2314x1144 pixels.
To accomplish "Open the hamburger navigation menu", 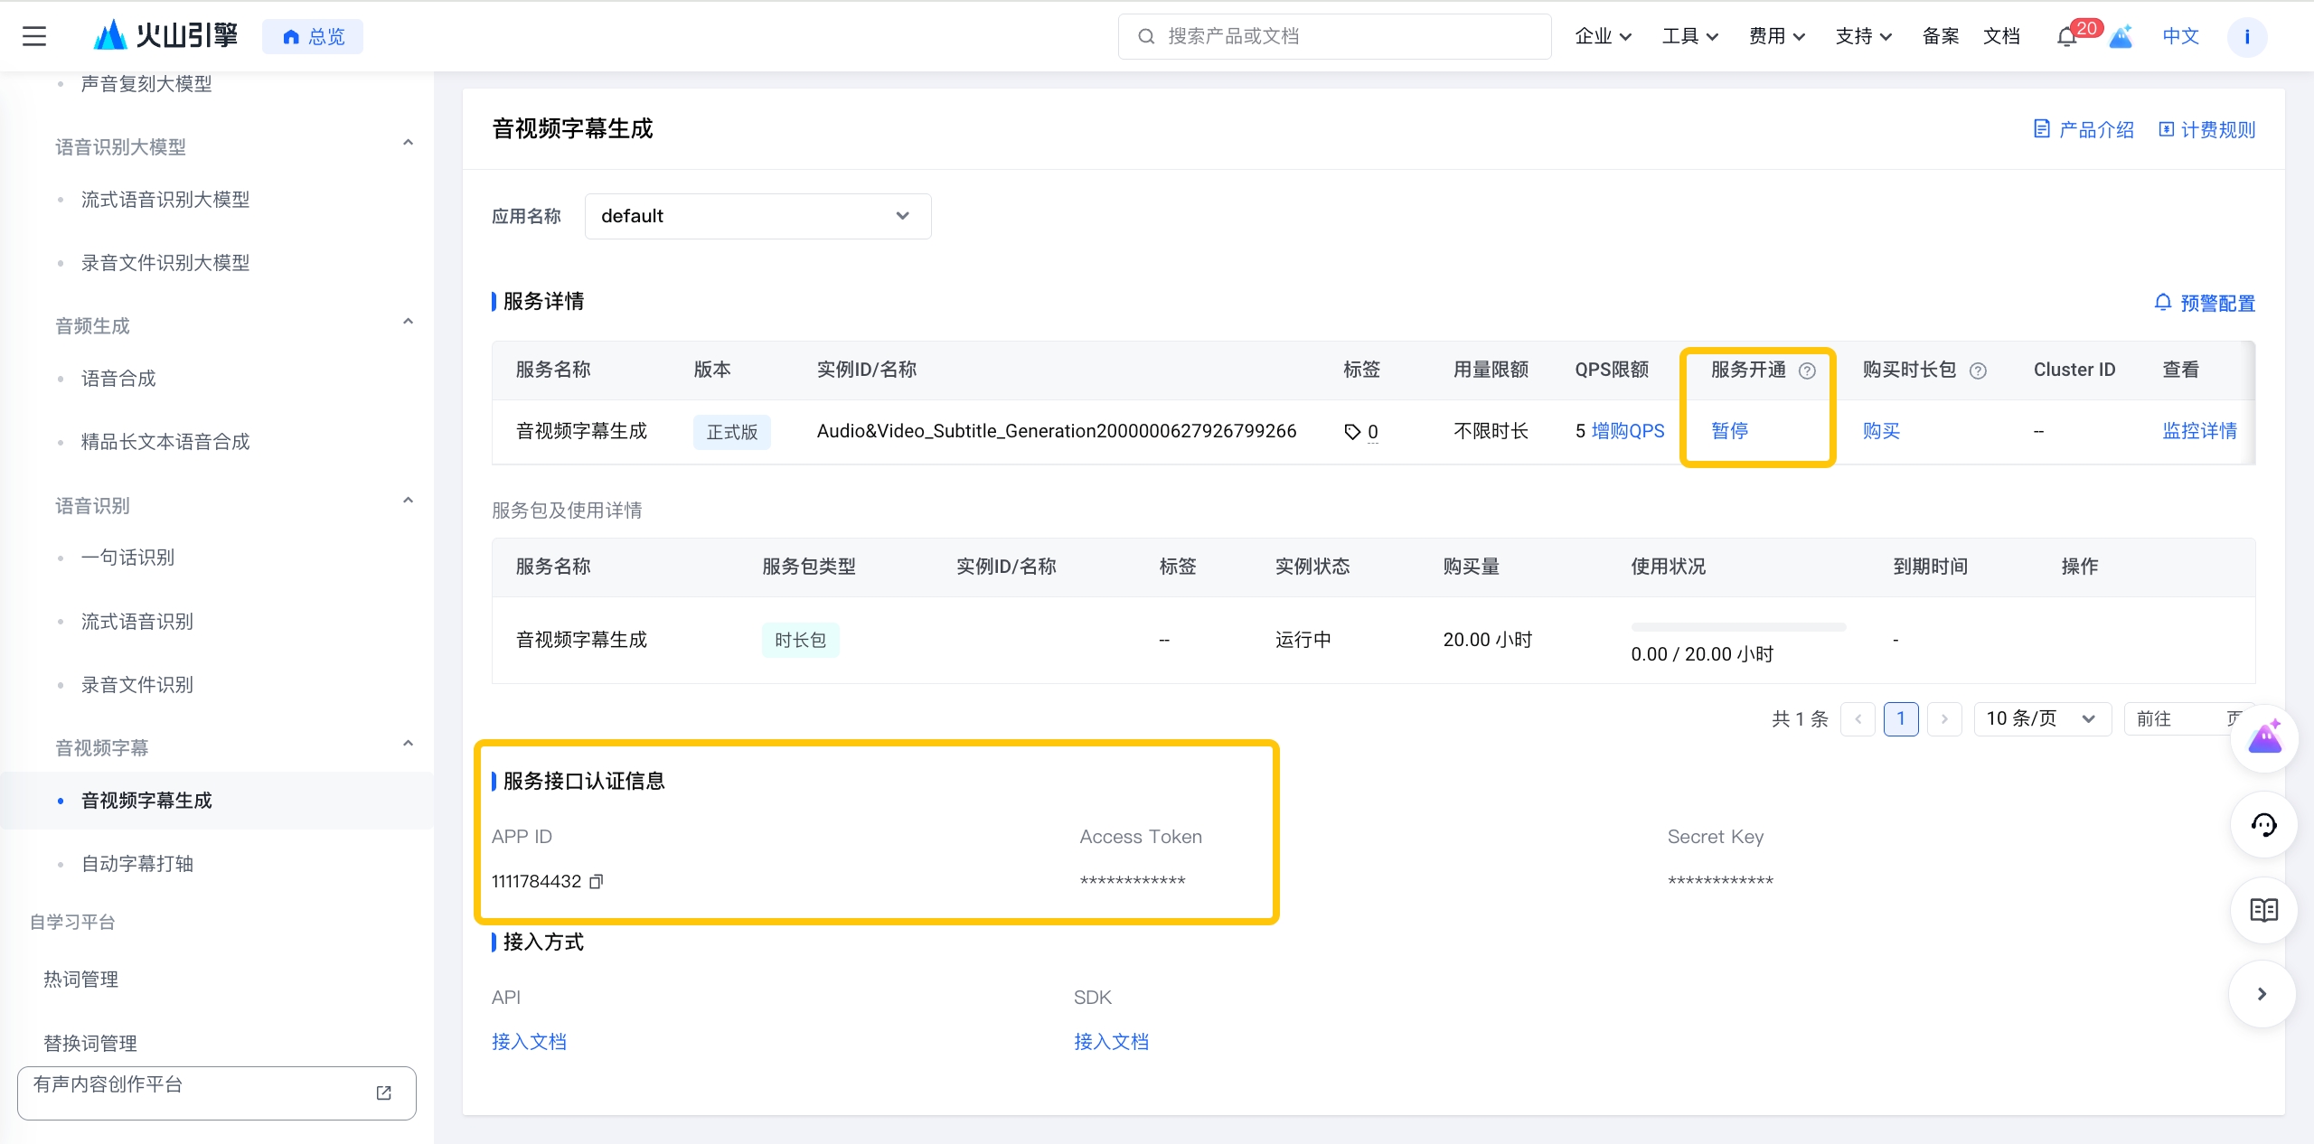I will click(34, 36).
